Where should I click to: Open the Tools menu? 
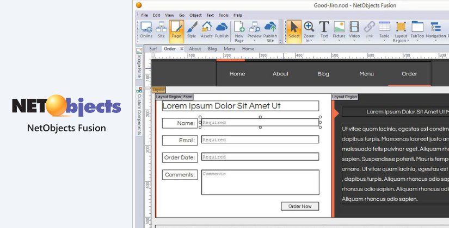[x=223, y=15]
